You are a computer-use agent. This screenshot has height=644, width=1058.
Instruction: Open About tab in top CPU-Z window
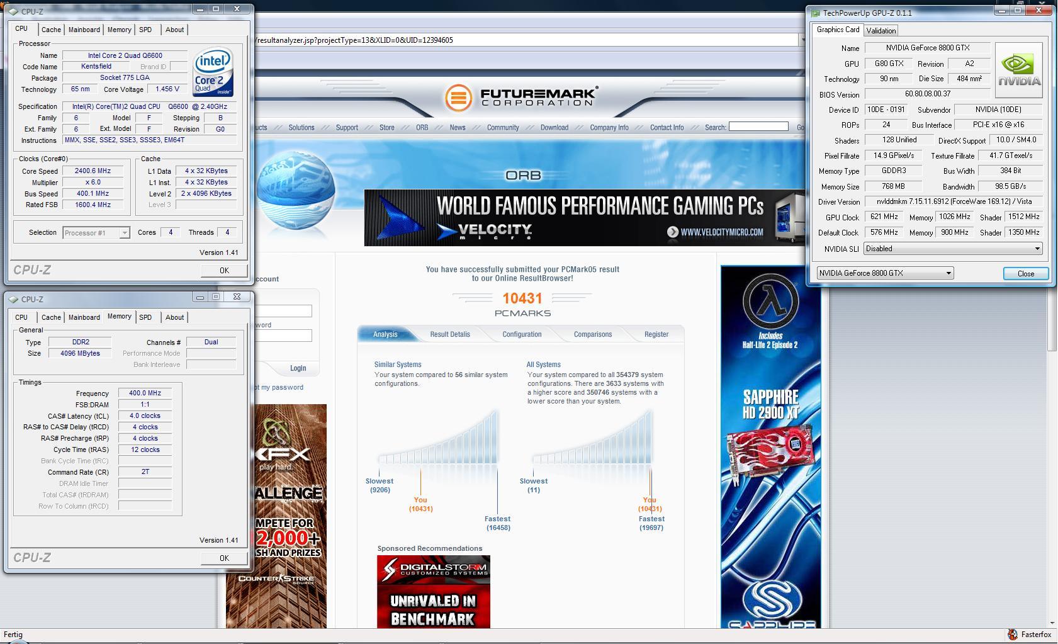point(174,30)
